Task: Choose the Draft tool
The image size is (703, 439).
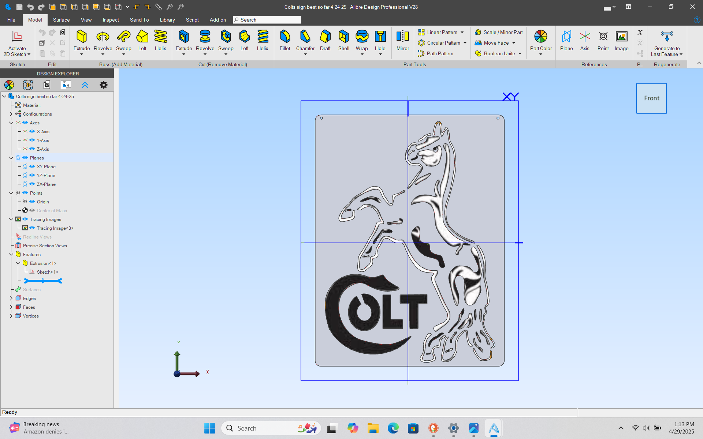Action: coord(325,40)
